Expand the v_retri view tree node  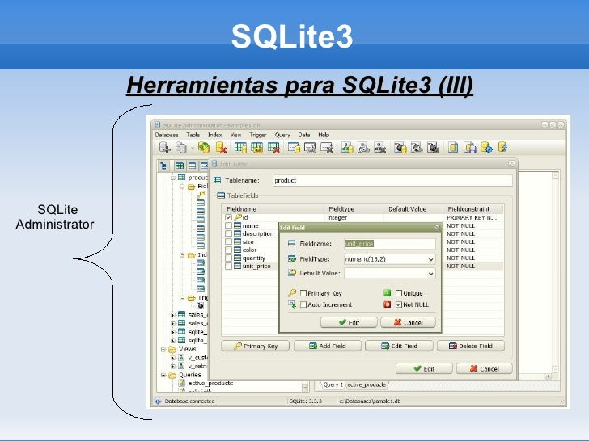[173, 367]
